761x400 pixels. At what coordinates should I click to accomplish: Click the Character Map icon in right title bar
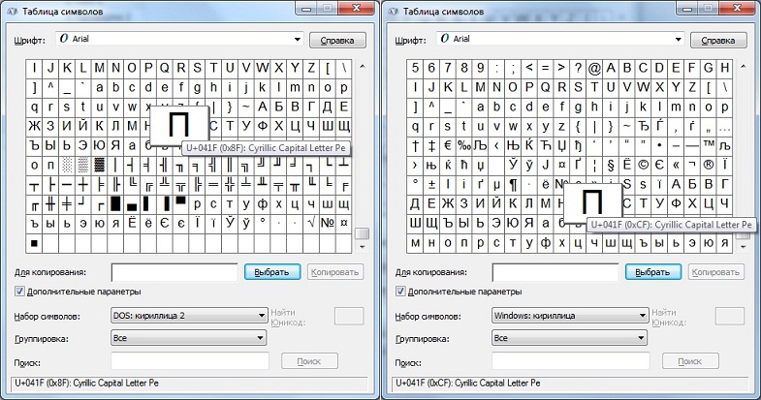[394, 12]
